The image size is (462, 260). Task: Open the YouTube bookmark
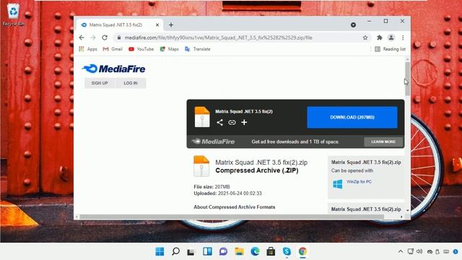pyautogui.click(x=141, y=49)
